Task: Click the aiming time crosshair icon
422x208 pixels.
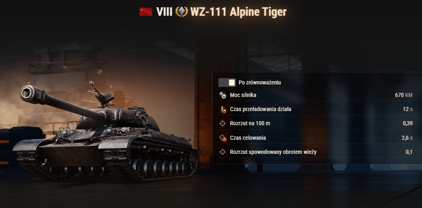Action: click(x=222, y=138)
